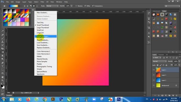
Task: Open the Timeline panel tab
Action: [x=9, y=95]
